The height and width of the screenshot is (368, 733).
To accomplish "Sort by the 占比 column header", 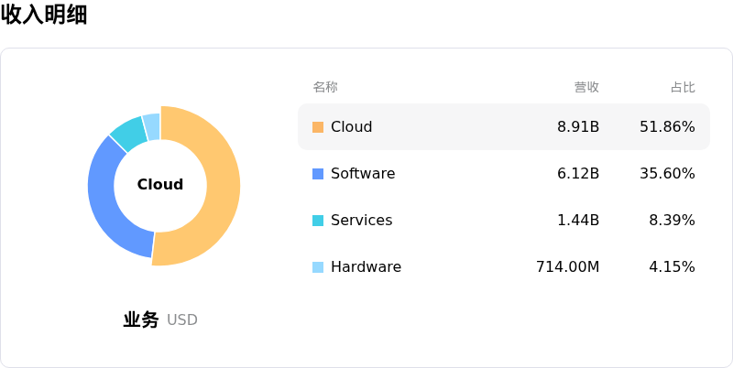I will click(683, 87).
